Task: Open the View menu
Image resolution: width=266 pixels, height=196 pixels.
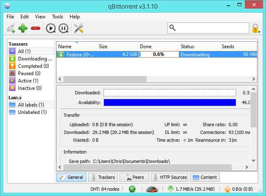Action: tap(40, 17)
